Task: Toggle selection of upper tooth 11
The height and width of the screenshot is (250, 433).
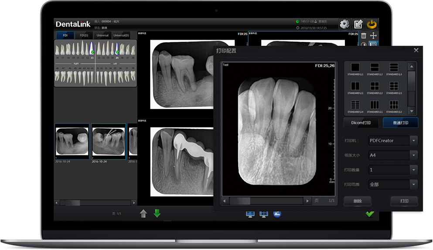Action: pos(92,48)
